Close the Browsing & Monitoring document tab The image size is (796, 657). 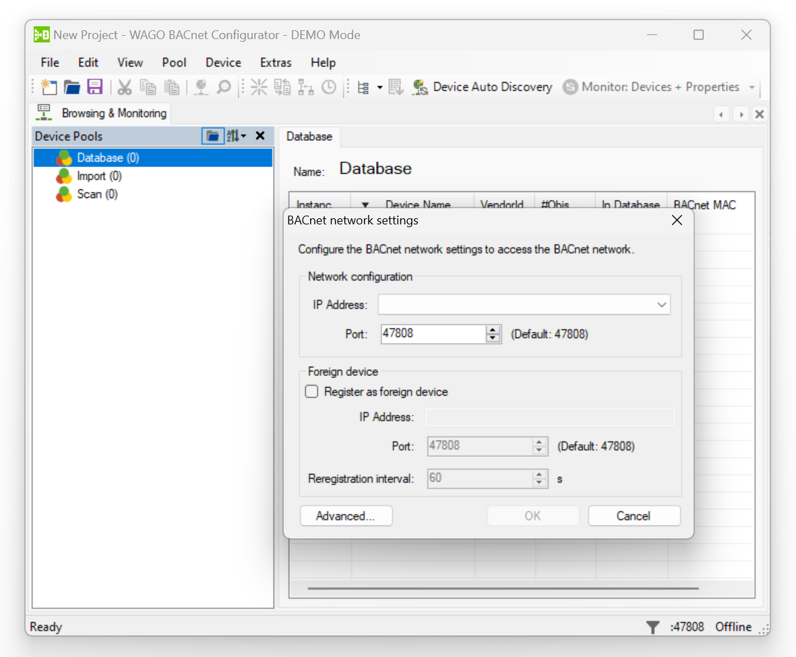coord(760,115)
